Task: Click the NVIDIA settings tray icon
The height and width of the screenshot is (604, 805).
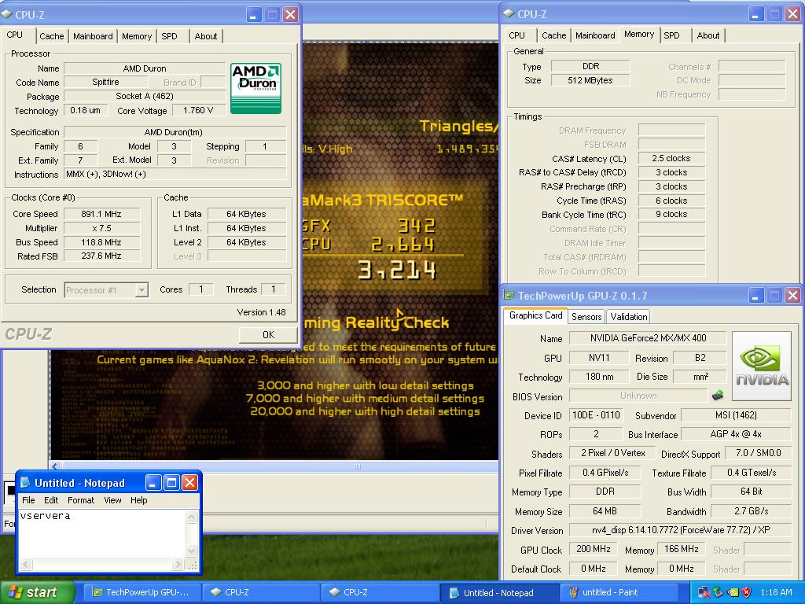Action: click(733, 592)
